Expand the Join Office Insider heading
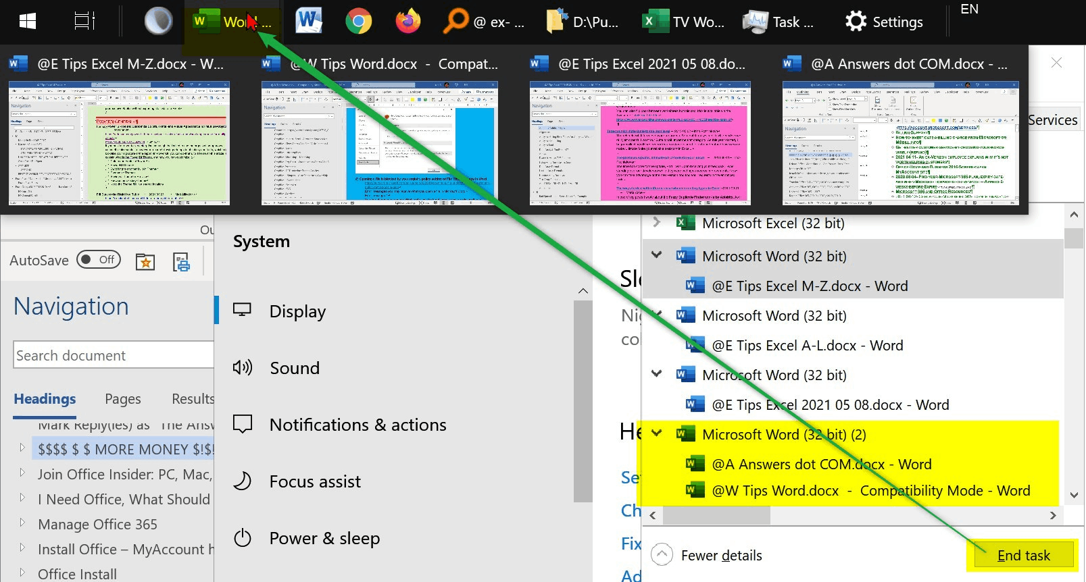 pyautogui.click(x=22, y=473)
